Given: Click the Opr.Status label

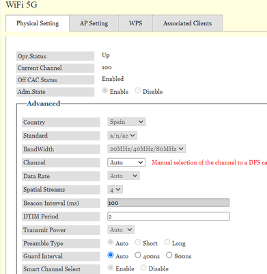Looking at the screenshot, I should coord(55,56).
